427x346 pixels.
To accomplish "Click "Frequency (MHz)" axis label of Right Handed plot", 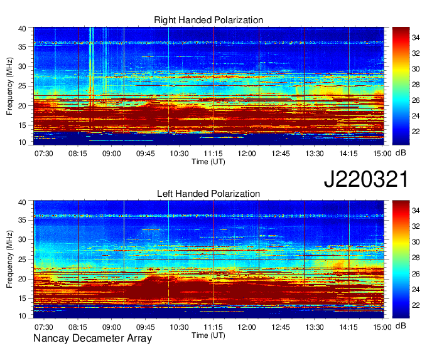I will pos(9,86).
